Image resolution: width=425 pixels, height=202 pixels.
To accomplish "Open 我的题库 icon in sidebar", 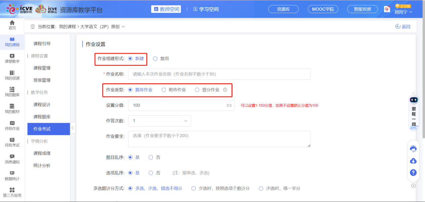I will tap(12, 92).
